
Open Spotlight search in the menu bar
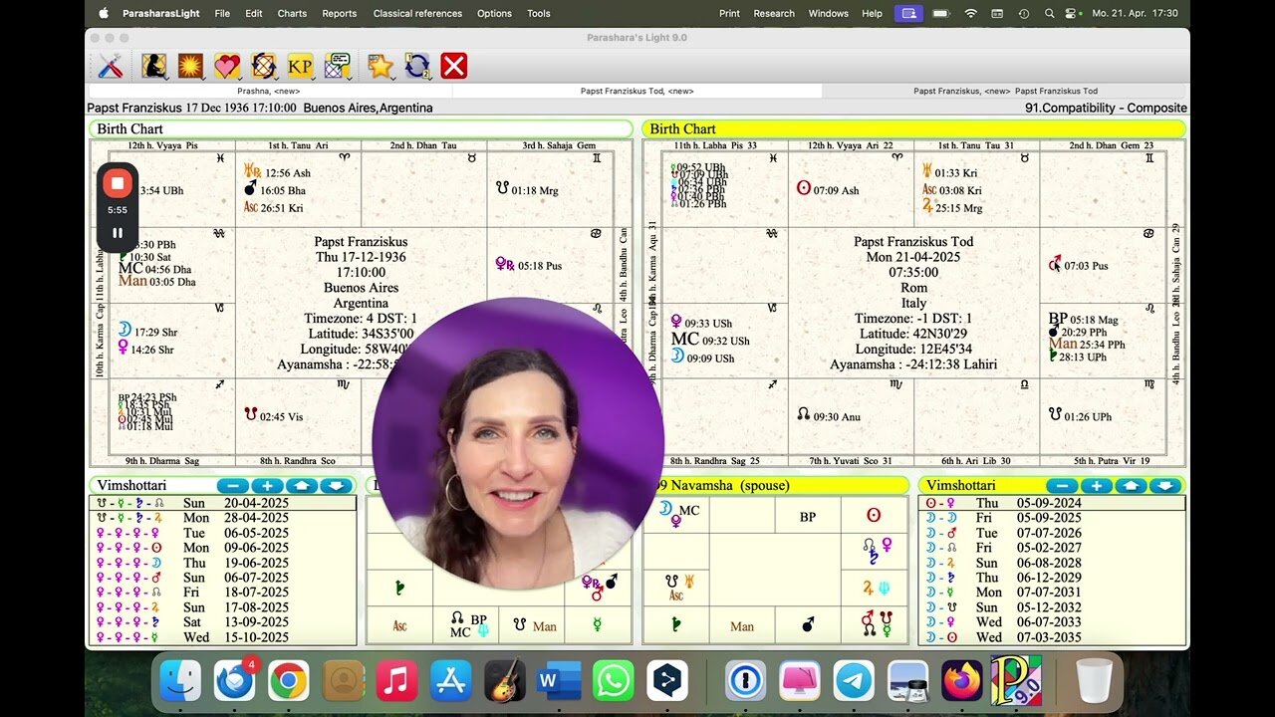point(1049,13)
